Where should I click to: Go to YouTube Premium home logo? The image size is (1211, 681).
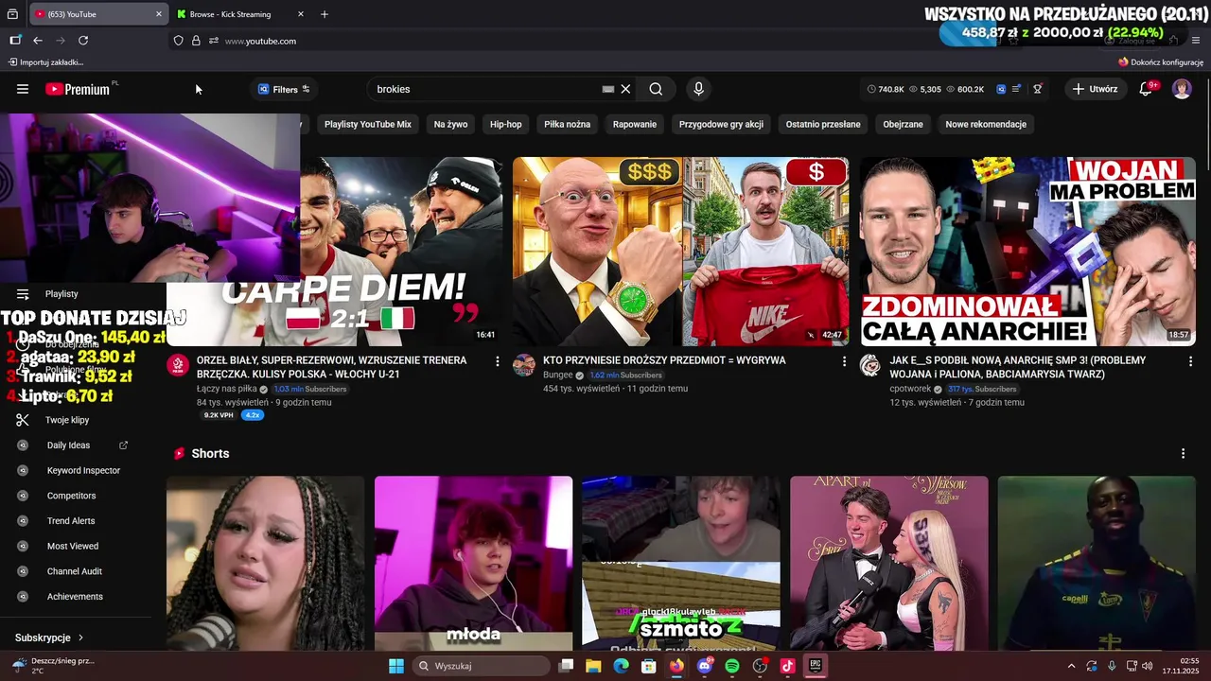(79, 89)
